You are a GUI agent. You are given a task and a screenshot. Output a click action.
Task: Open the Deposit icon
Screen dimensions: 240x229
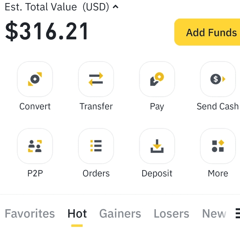click(157, 146)
